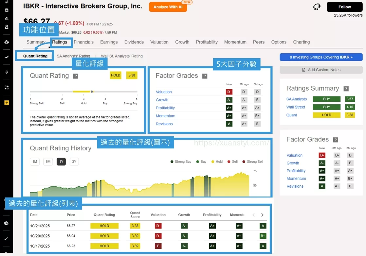Click the Follow button
The image size is (366, 256).
tap(344, 7)
